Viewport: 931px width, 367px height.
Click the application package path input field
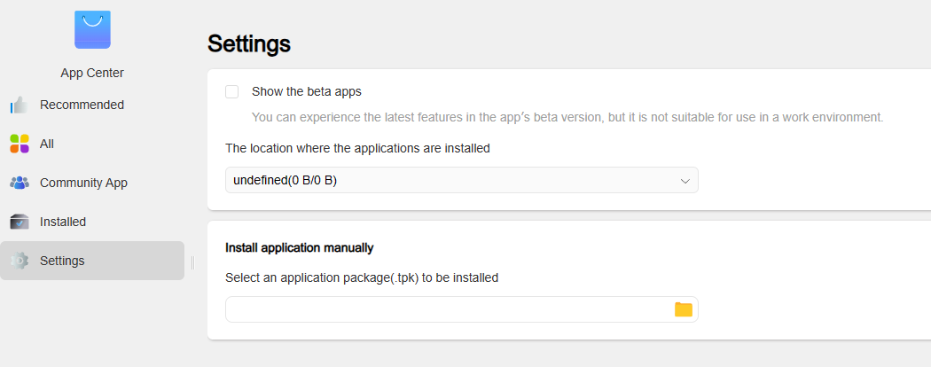click(461, 309)
